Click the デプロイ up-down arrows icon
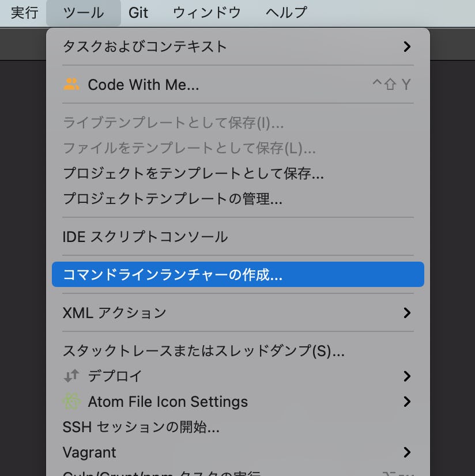This screenshot has height=476, width=475. click(x=71, y=376)
